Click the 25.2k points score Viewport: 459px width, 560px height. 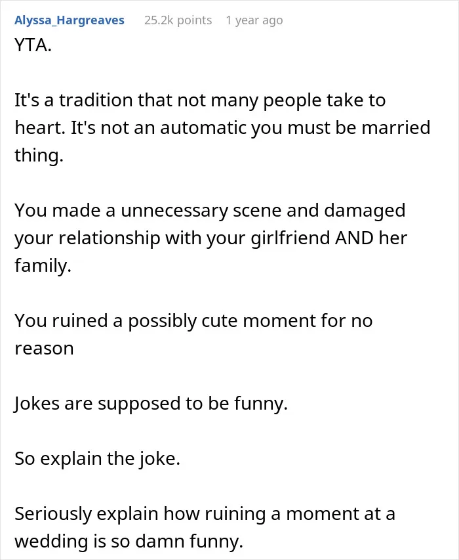pyautogui.click(x=178, y=20)
